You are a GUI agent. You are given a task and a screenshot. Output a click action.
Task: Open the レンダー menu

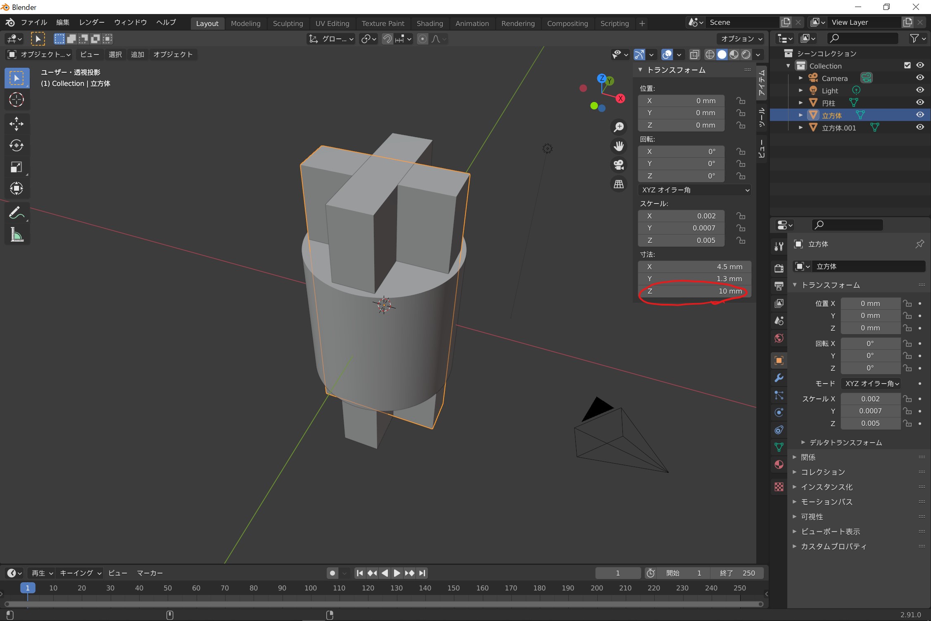click(x=92, y=22)
